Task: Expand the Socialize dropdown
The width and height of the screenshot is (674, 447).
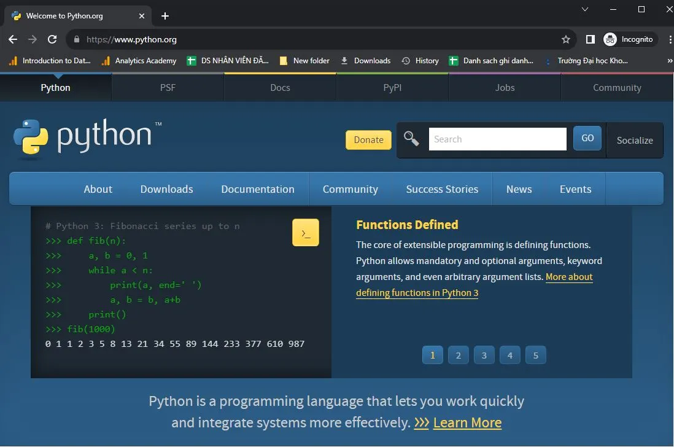Action: (x=634, y=140)
